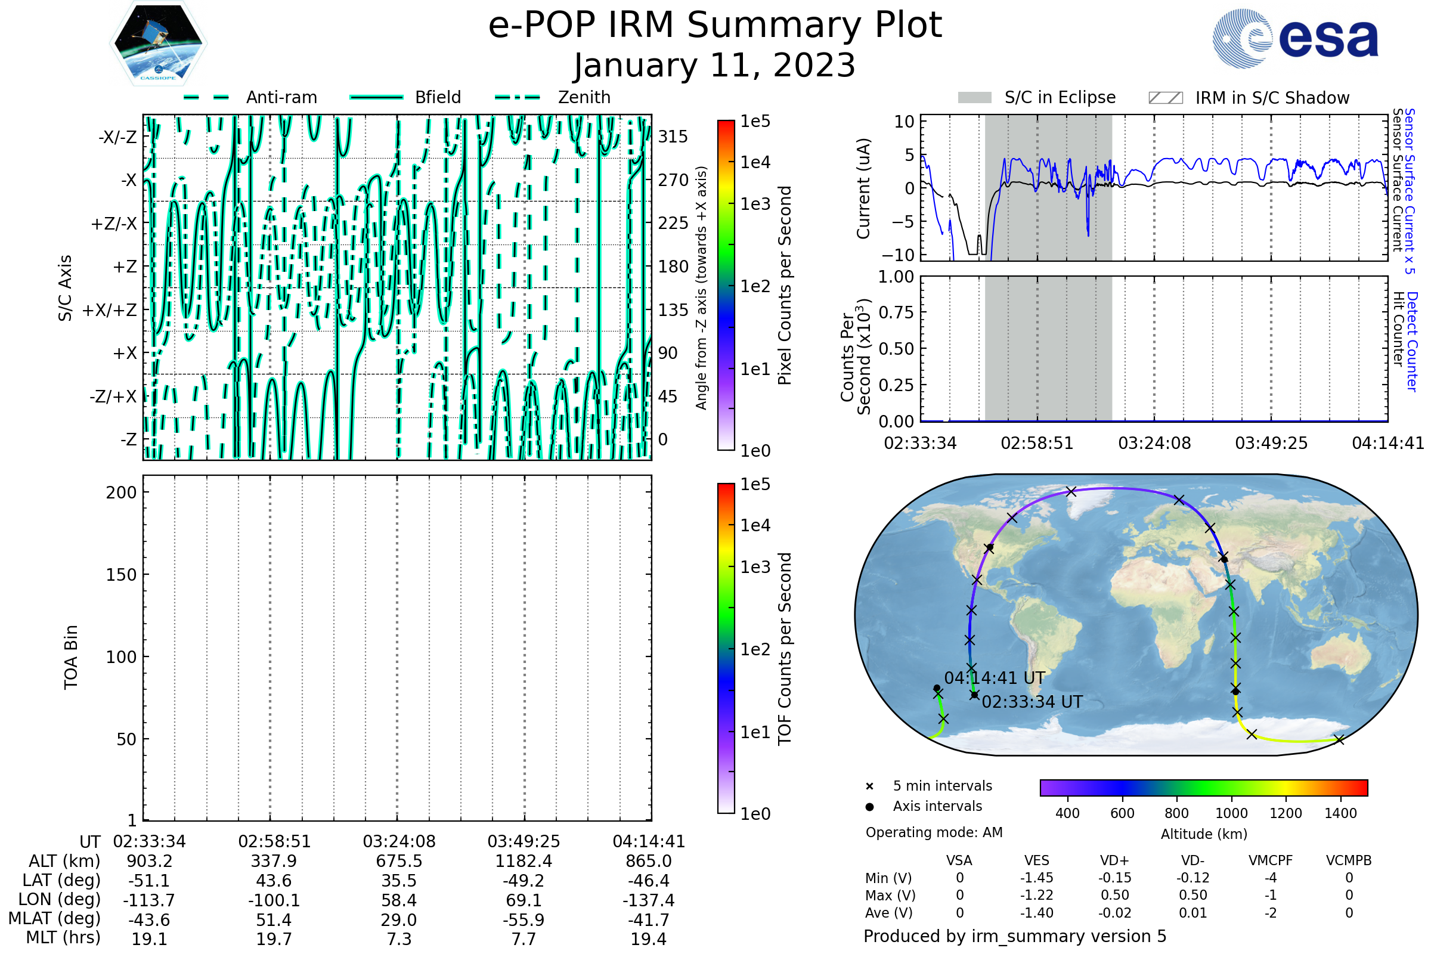Click the VES column header in voltage table
Screen dimensions: 1431x954
point(1037,860)
